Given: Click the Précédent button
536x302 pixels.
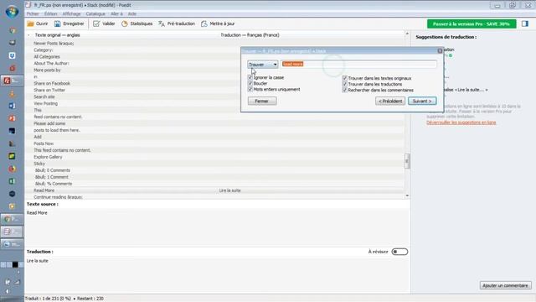Looking at the screenshot, I should click(390, 101).
